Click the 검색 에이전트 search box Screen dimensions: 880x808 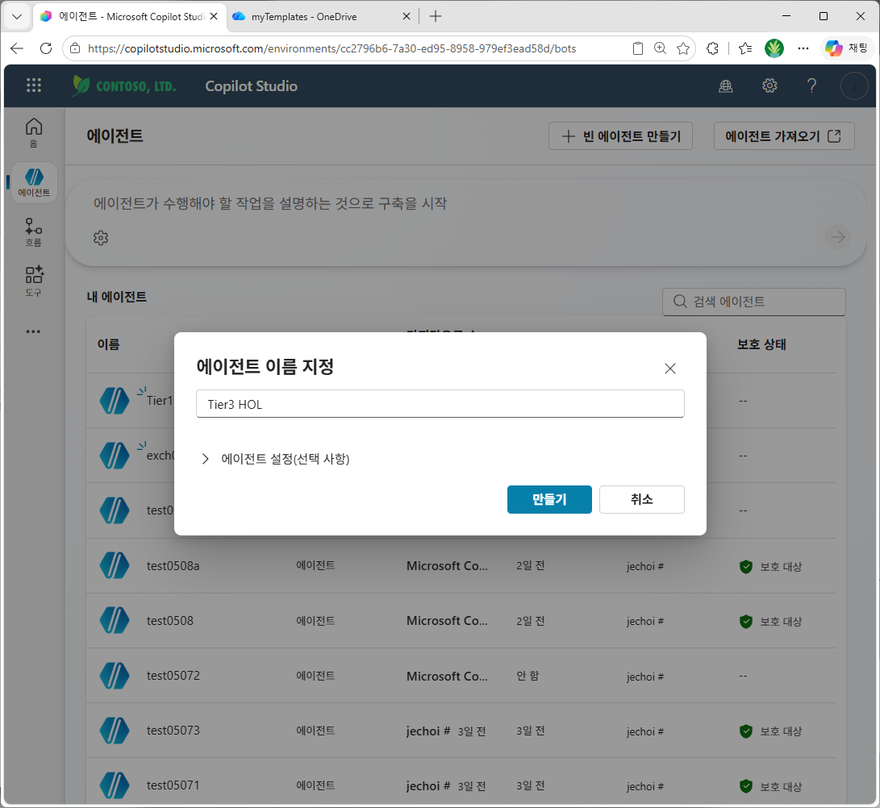coord(753,302)
